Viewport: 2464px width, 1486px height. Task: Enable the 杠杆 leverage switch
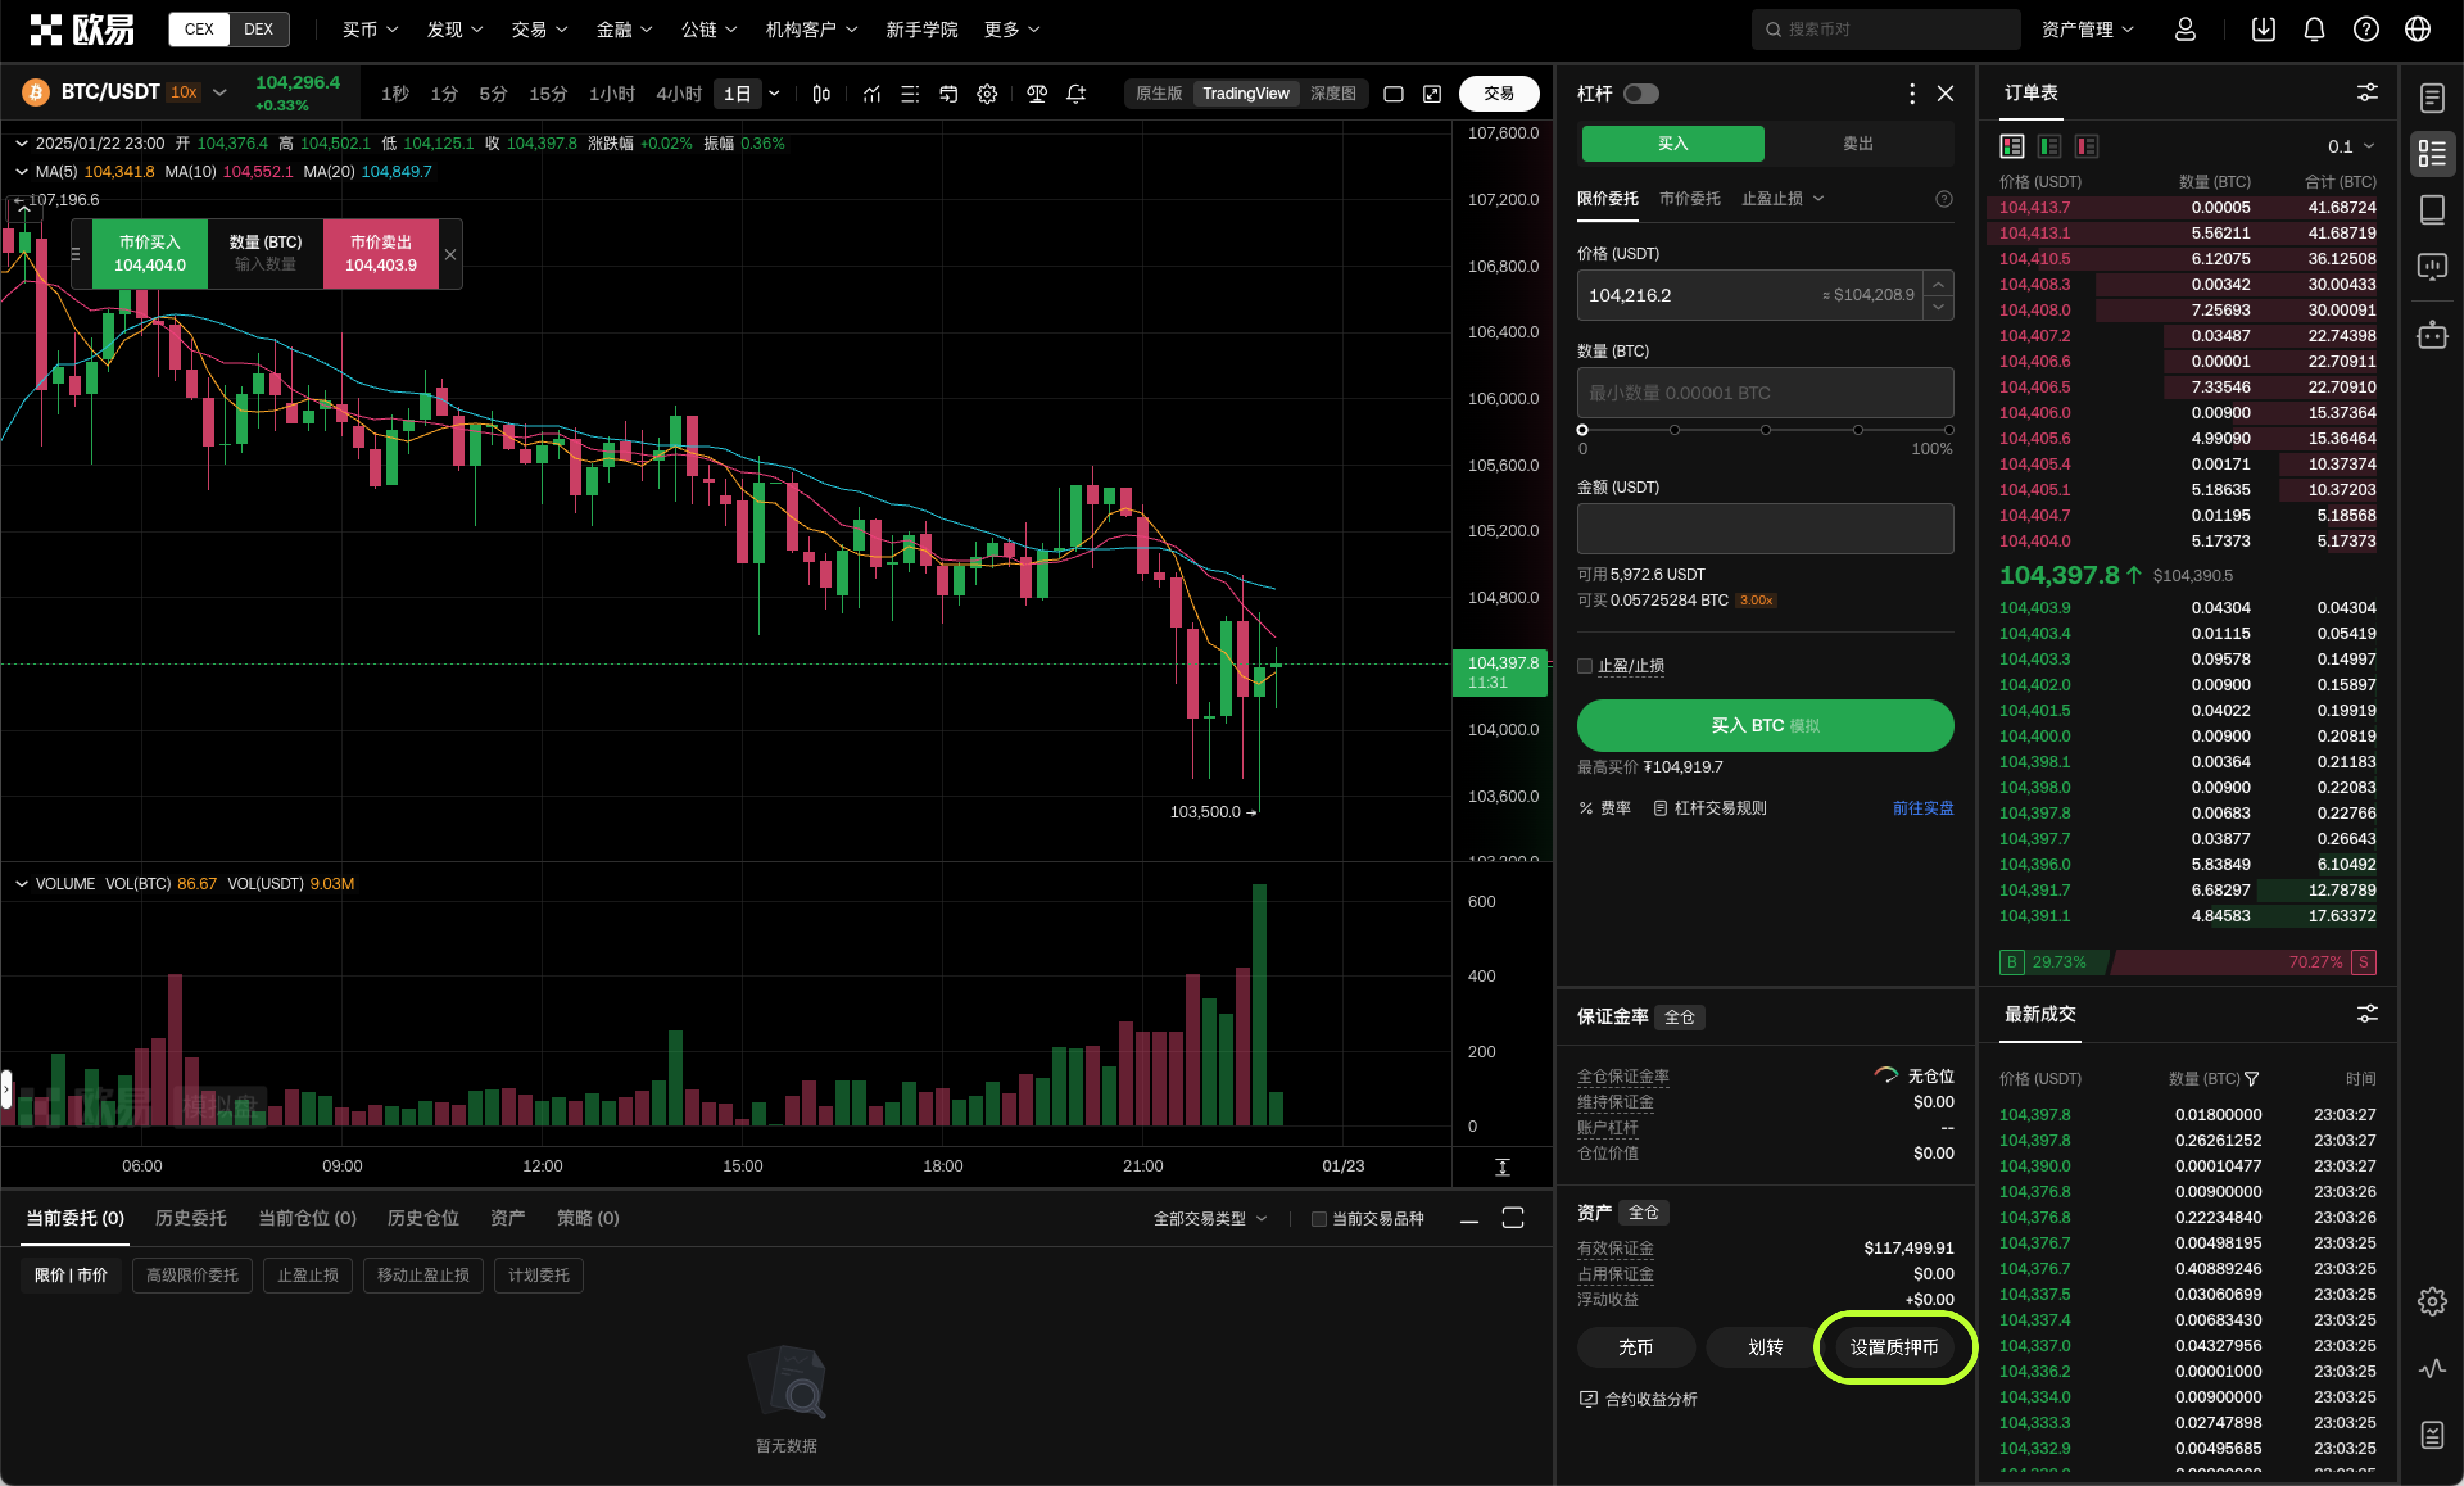point(1641,93)
